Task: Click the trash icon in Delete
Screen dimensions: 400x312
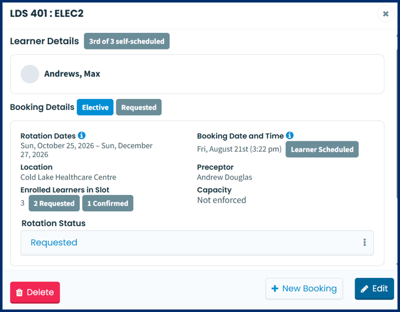Action: 19,292
